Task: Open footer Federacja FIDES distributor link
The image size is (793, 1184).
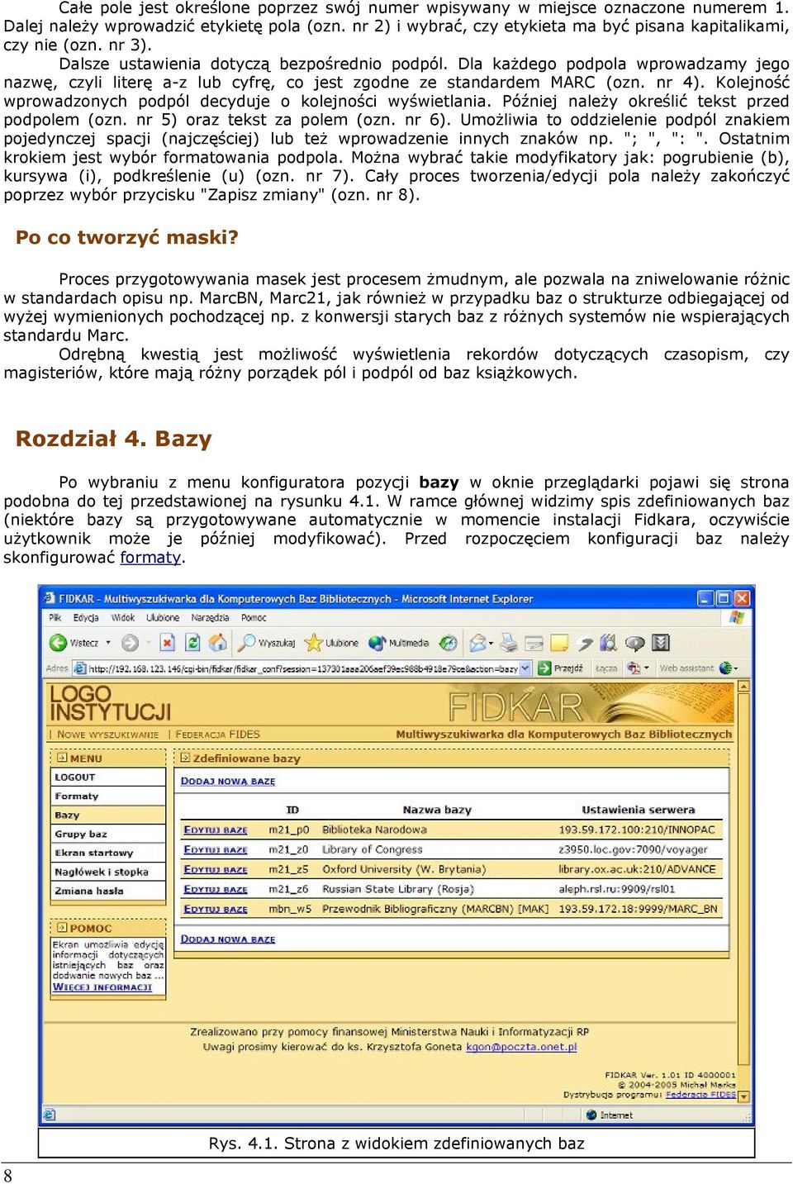Action: click(x=700, y=1094)
